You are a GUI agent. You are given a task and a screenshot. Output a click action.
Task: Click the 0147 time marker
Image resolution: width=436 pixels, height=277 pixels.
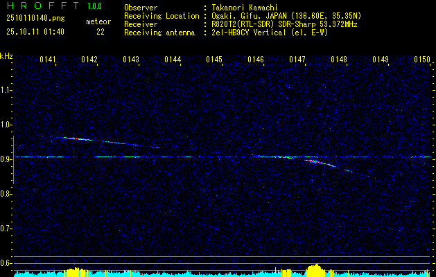coord(297,60)
